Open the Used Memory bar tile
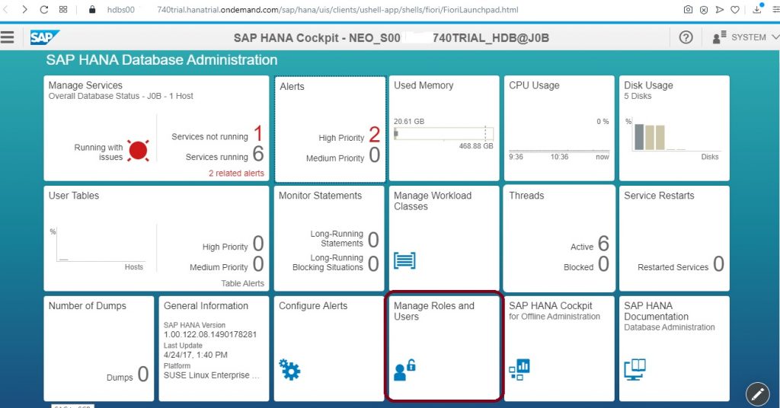780x408 pixels. tap(444, 128)
